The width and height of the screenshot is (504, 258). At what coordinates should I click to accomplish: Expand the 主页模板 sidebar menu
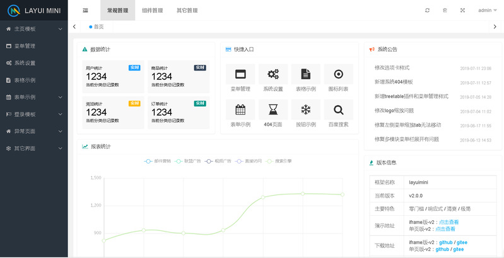(33, 29)
